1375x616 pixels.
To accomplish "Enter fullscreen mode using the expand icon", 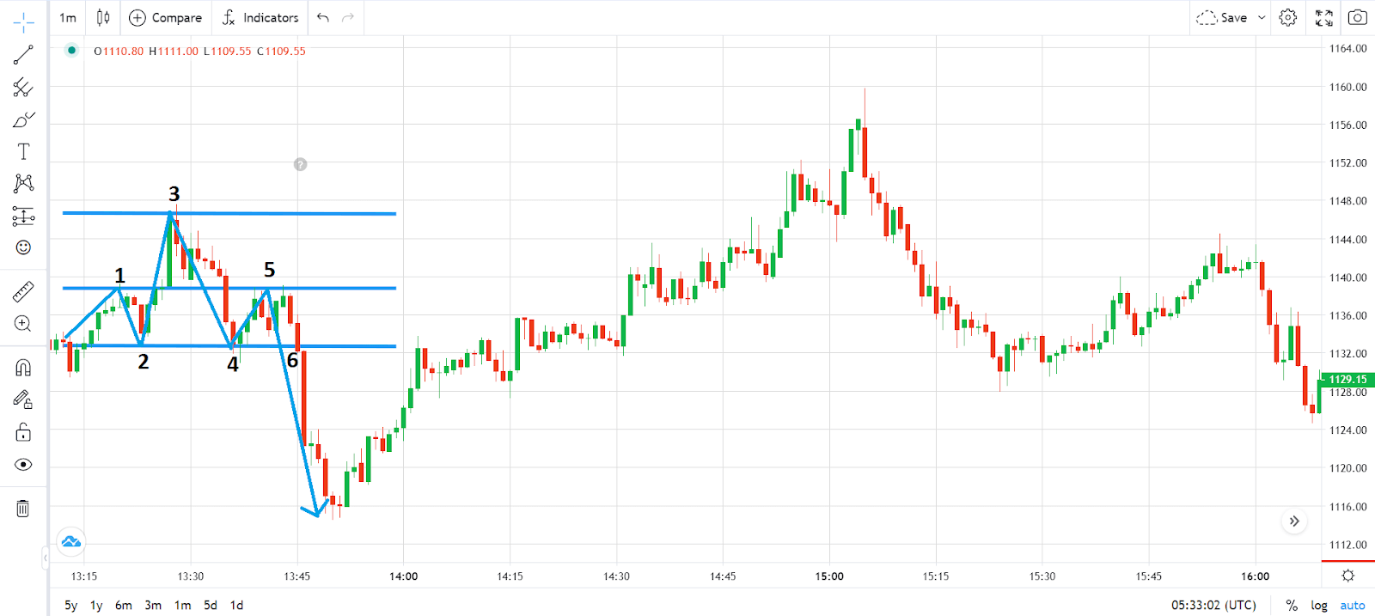I will tap(1323, 17).
